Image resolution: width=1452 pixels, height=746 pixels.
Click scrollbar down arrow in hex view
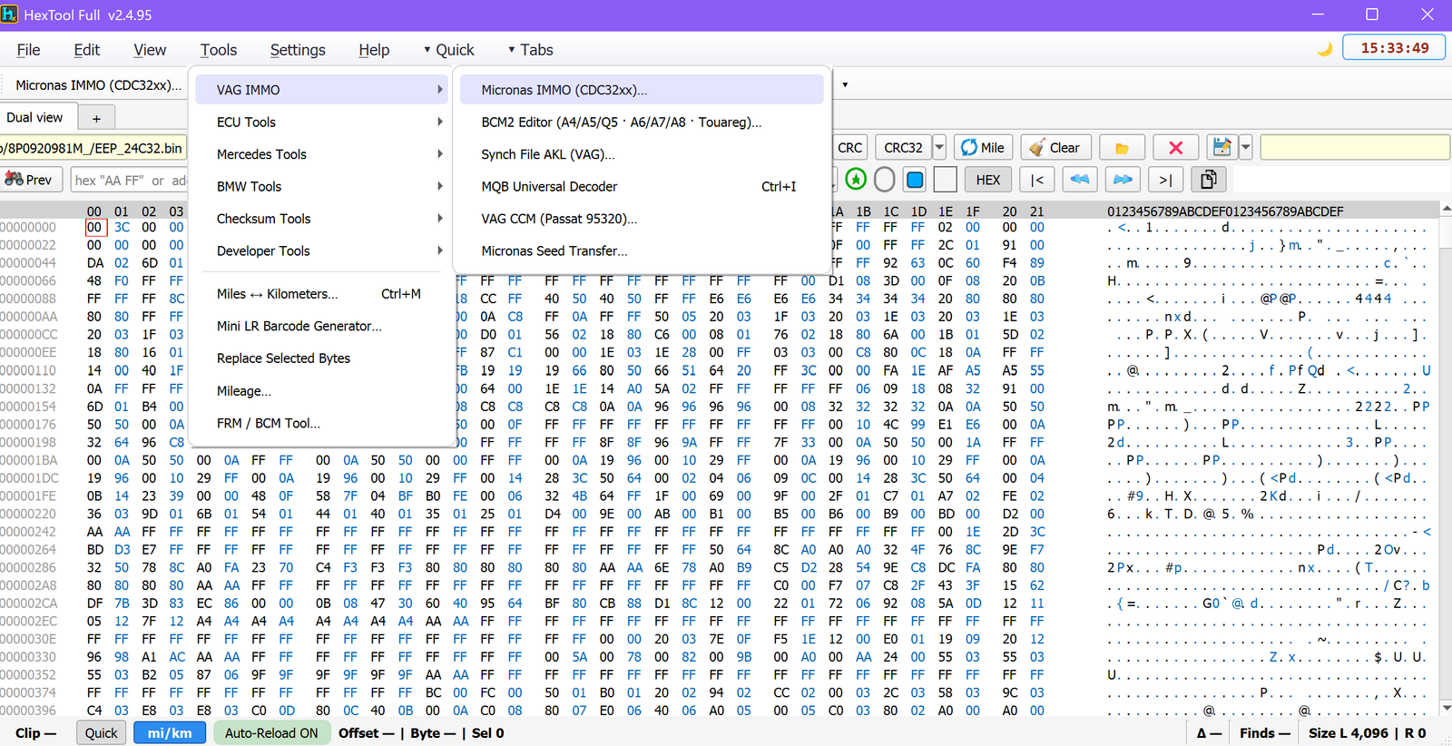point(1445,708)
